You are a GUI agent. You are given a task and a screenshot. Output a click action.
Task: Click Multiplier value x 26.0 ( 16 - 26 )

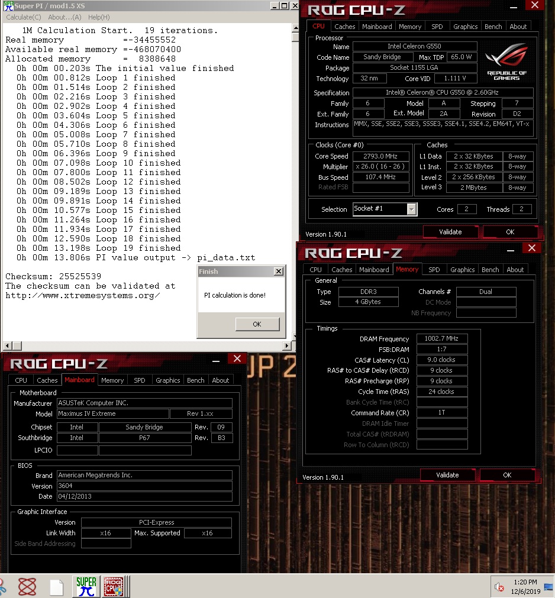click(380, 167)
